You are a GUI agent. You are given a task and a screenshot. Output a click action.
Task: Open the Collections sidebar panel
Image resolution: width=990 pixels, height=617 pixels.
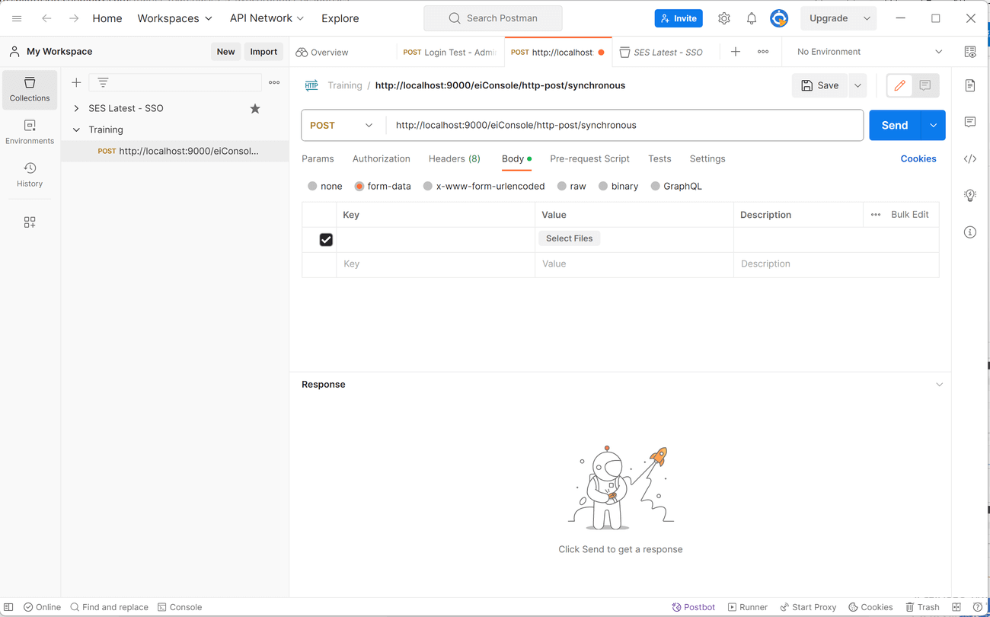(x=30, y=89)
